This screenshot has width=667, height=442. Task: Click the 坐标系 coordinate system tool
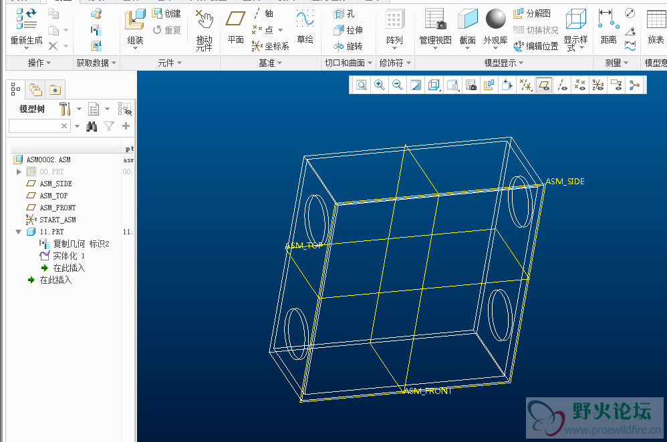click(x=270, y=46)
